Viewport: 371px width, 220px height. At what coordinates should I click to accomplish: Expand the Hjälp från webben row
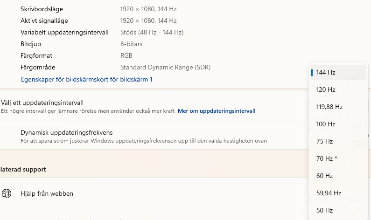[154, 193]
